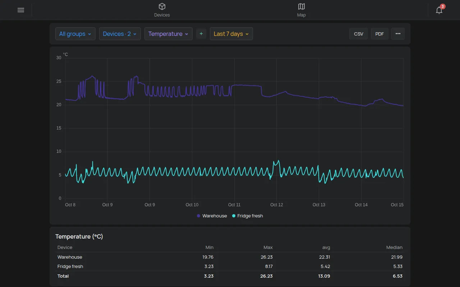
Task: Open the hamburger menu
Action: (21, 10)
